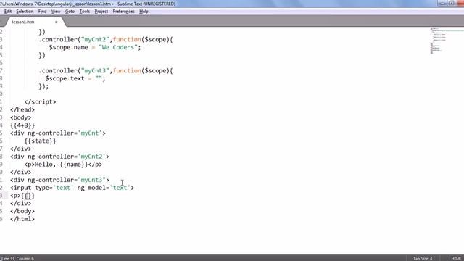This screenshot has width=464, height=261.
Task: Click the $scope.text = "" line
Action: tap(75, 78)
